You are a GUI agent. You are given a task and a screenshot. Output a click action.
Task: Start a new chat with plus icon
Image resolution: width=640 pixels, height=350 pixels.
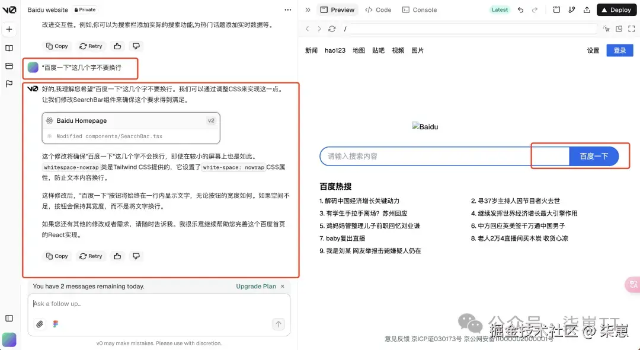(9, 30)
